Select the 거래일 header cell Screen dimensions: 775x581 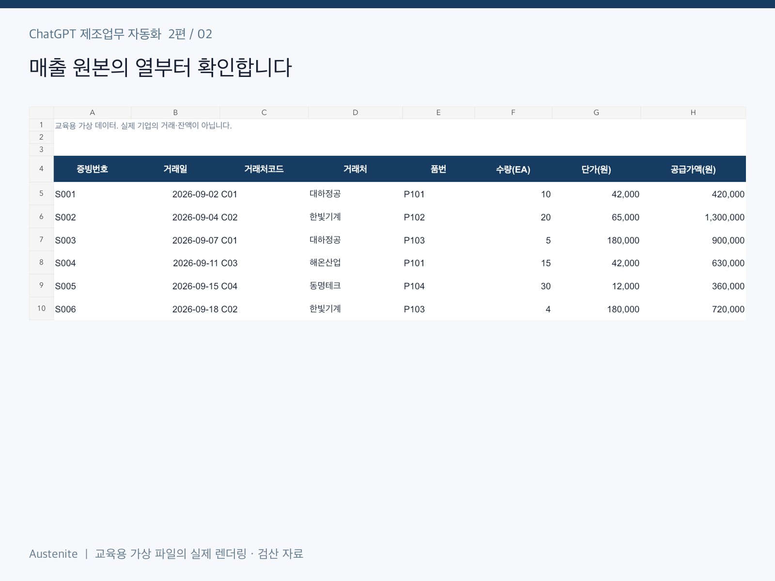click(175, 169)
